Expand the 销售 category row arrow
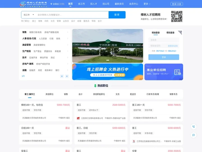This screenshot has width=202, height=152. coord(68,32)
